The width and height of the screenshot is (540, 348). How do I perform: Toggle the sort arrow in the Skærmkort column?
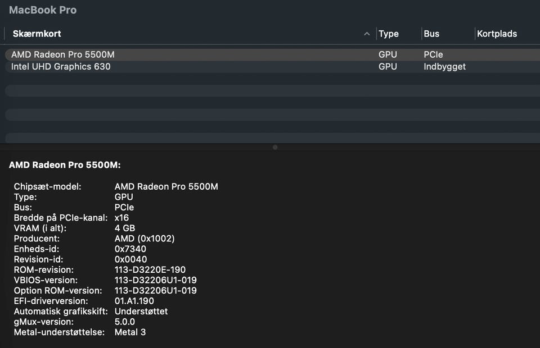tap(367, 34)
